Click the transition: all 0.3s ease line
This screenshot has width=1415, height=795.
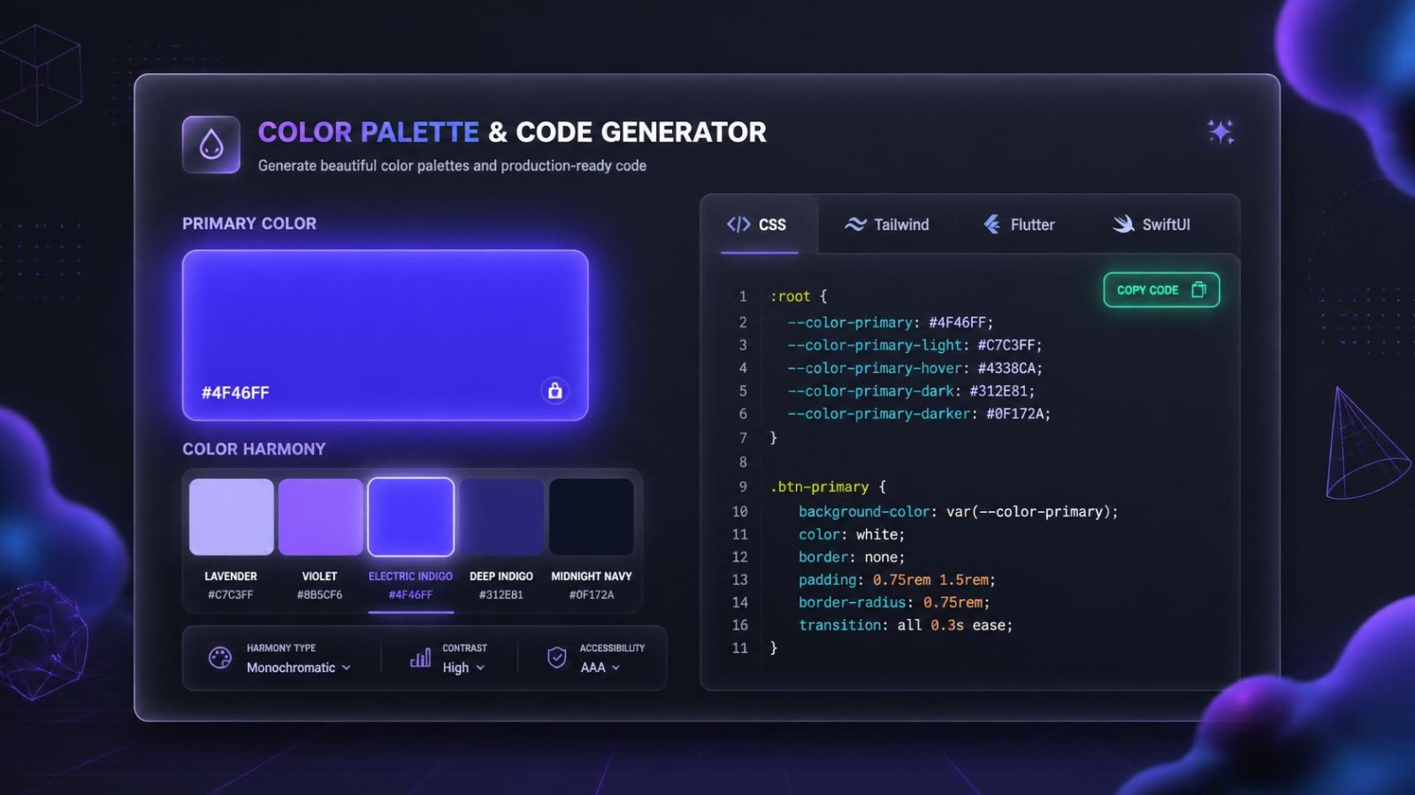(906, 625)
